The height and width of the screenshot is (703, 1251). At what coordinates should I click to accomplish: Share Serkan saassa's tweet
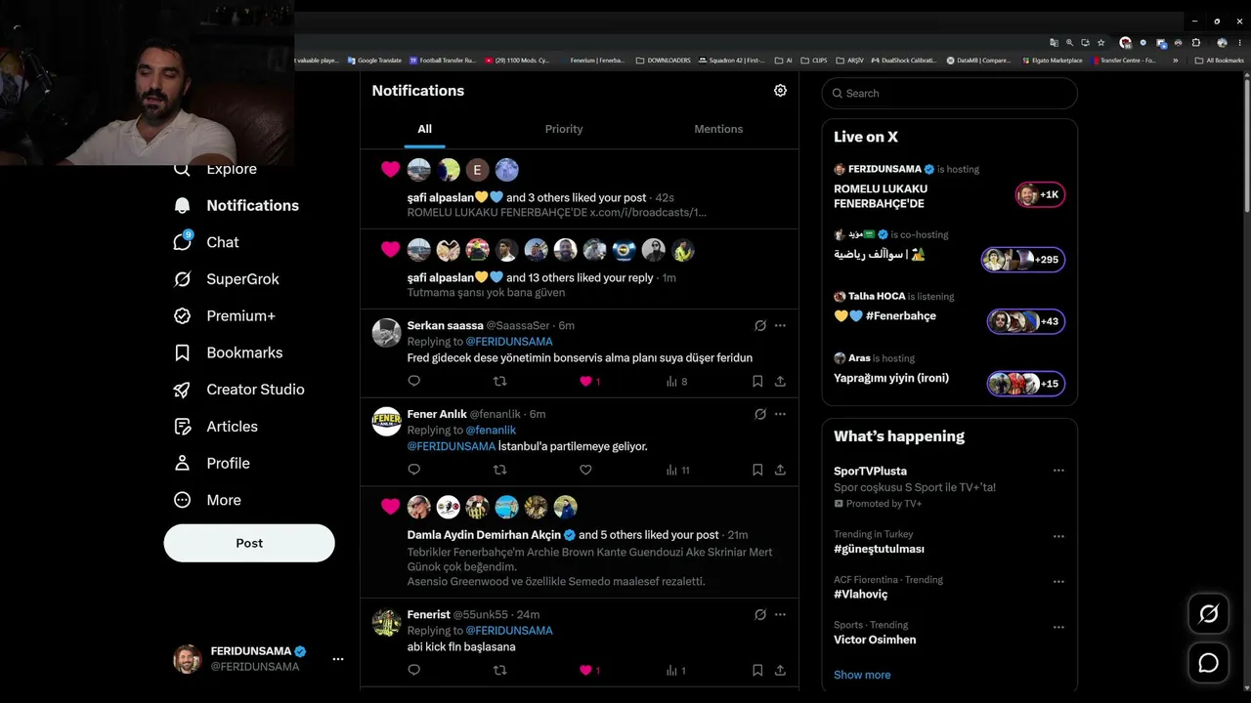(780, 382)
